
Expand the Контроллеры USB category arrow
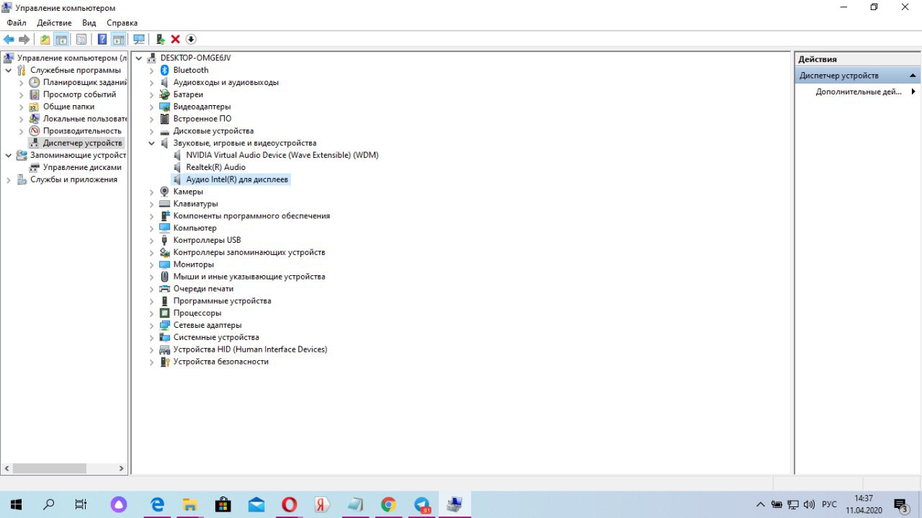point(151,240)
